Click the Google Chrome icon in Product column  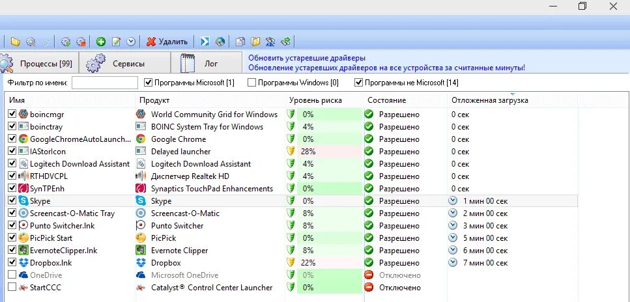(x=141, y=139)
